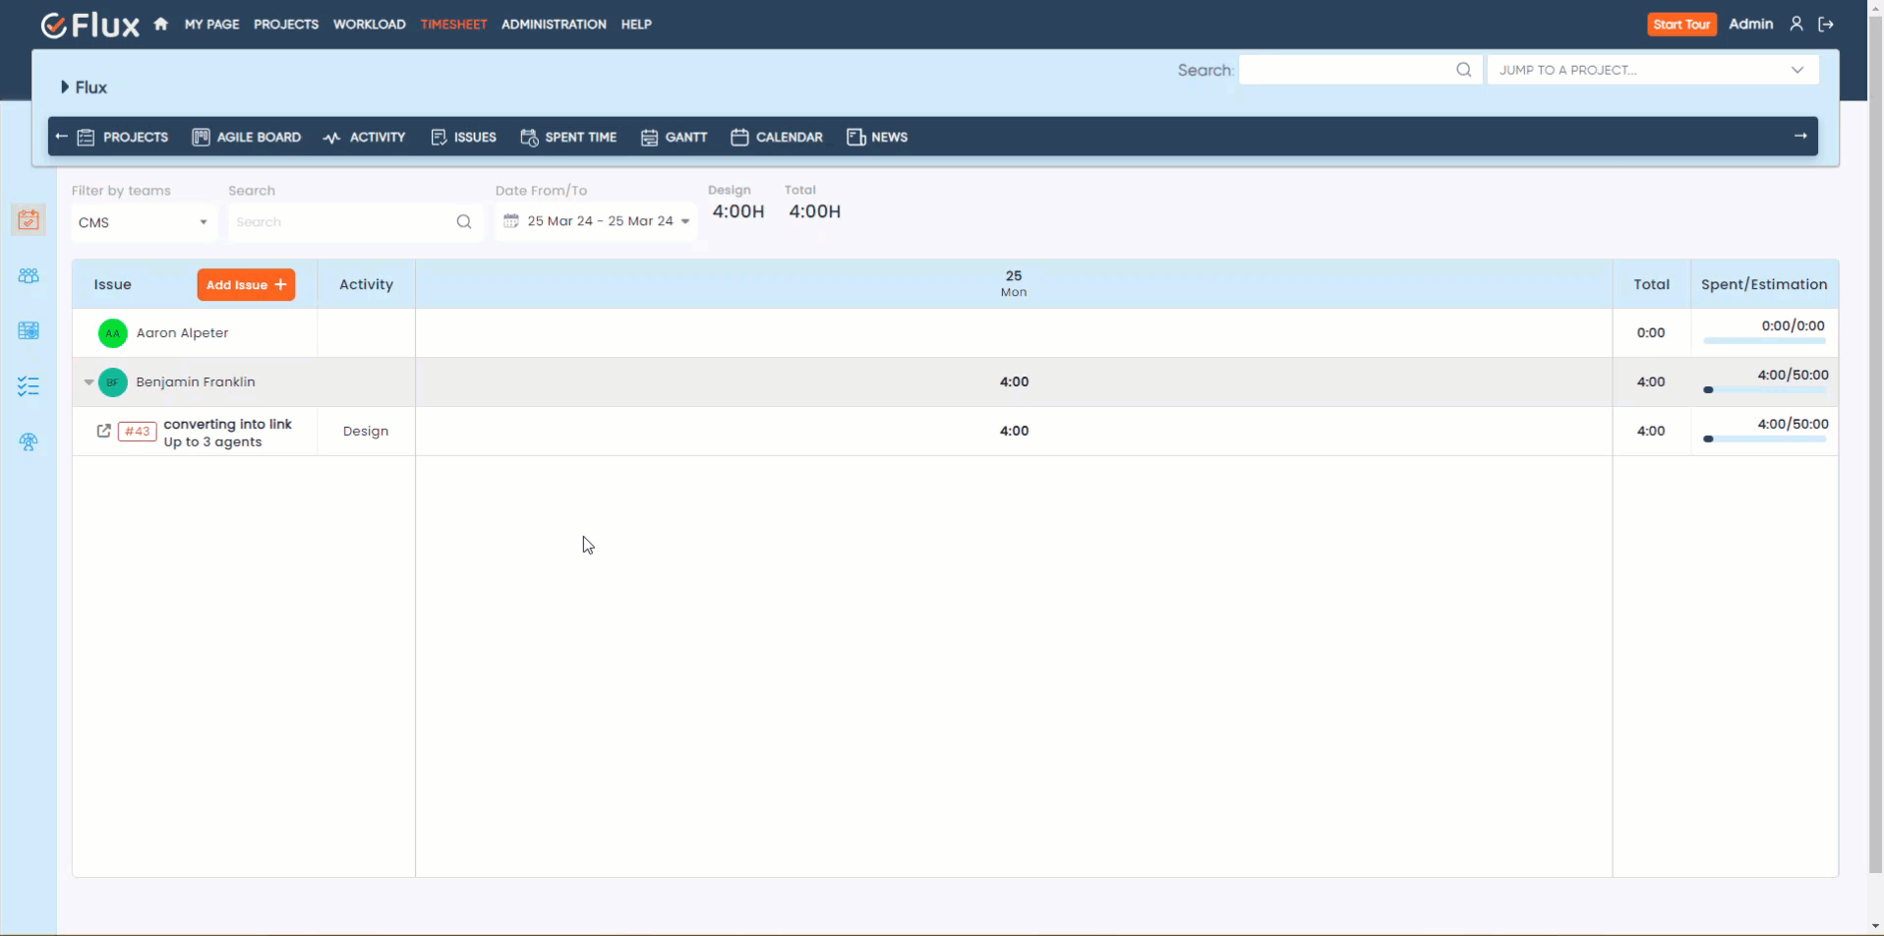Open the Calendar tab in the toolbar
This screenshot has width=1884, height=936.
[x=776, y=137]
